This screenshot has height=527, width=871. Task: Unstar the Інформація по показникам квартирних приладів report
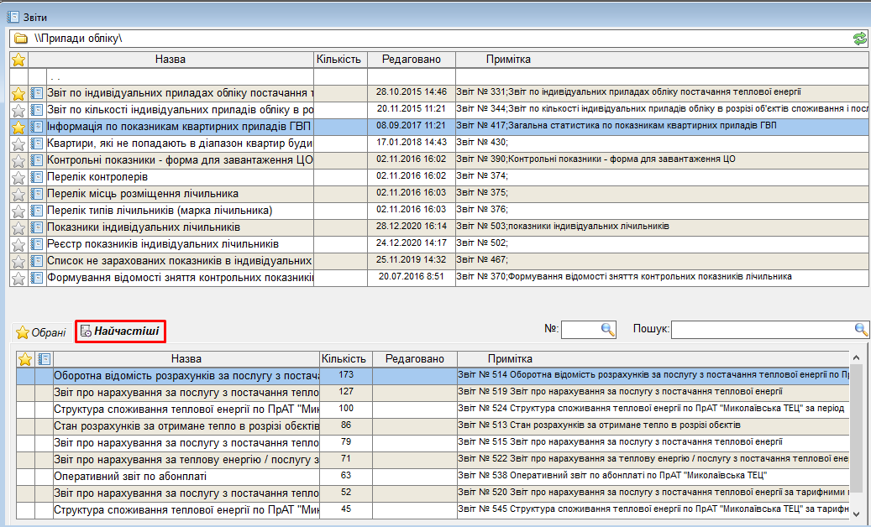tap(18, 127)
